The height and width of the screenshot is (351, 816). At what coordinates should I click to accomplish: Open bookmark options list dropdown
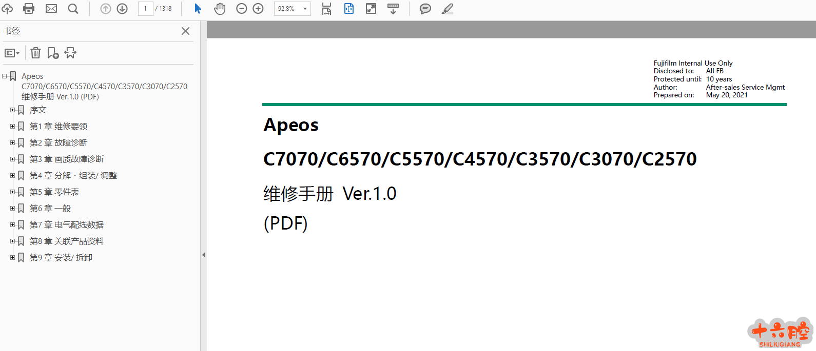12,53
